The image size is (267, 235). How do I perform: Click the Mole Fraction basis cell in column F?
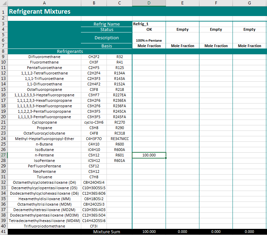216,46
